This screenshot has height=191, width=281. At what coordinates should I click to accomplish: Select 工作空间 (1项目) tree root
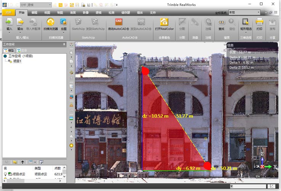(x=21, y=56)
